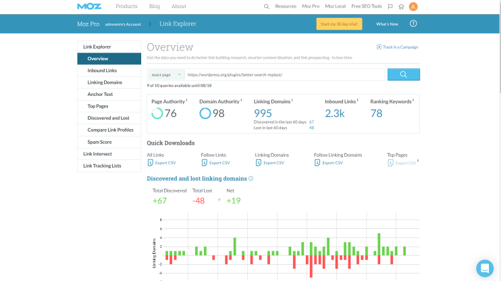Open the header search magnifier icon
The image size is (501, 281).
pos(267,6)
